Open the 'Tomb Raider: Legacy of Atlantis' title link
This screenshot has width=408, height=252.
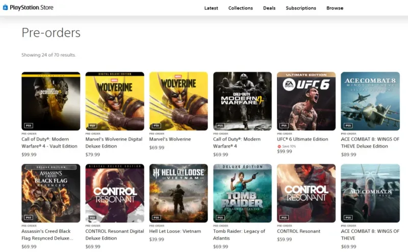pos(239,235)
